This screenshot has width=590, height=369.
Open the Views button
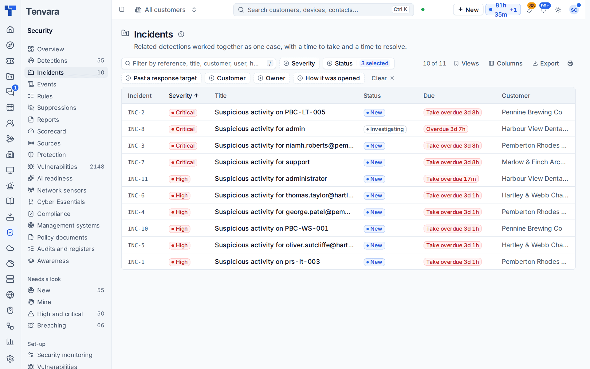[466, 63]
